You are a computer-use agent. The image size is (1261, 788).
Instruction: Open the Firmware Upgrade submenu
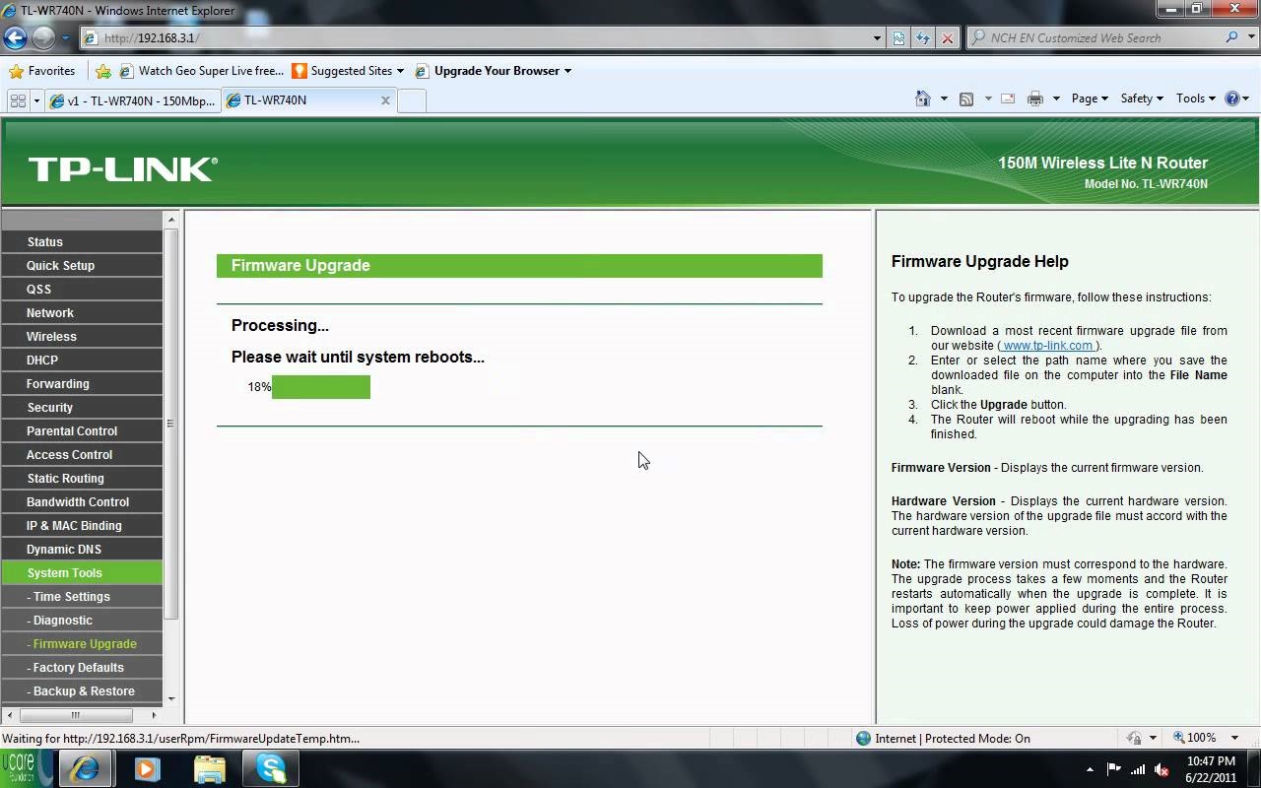82,643
